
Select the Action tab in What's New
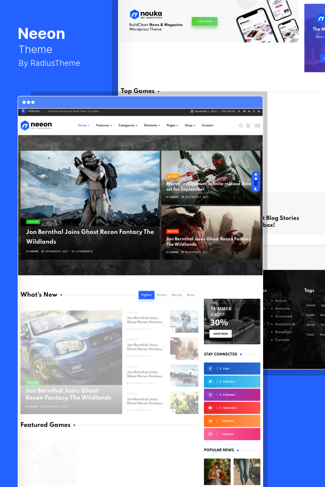click(x=161, y=295)
